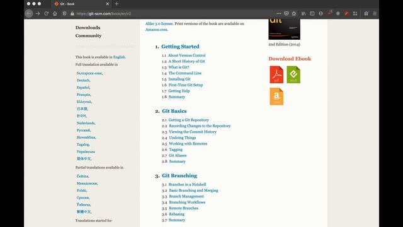This screenshot has width=403, height=227.
Task: Bookmark this page with the star icon
Action: (x=294, y=13)
